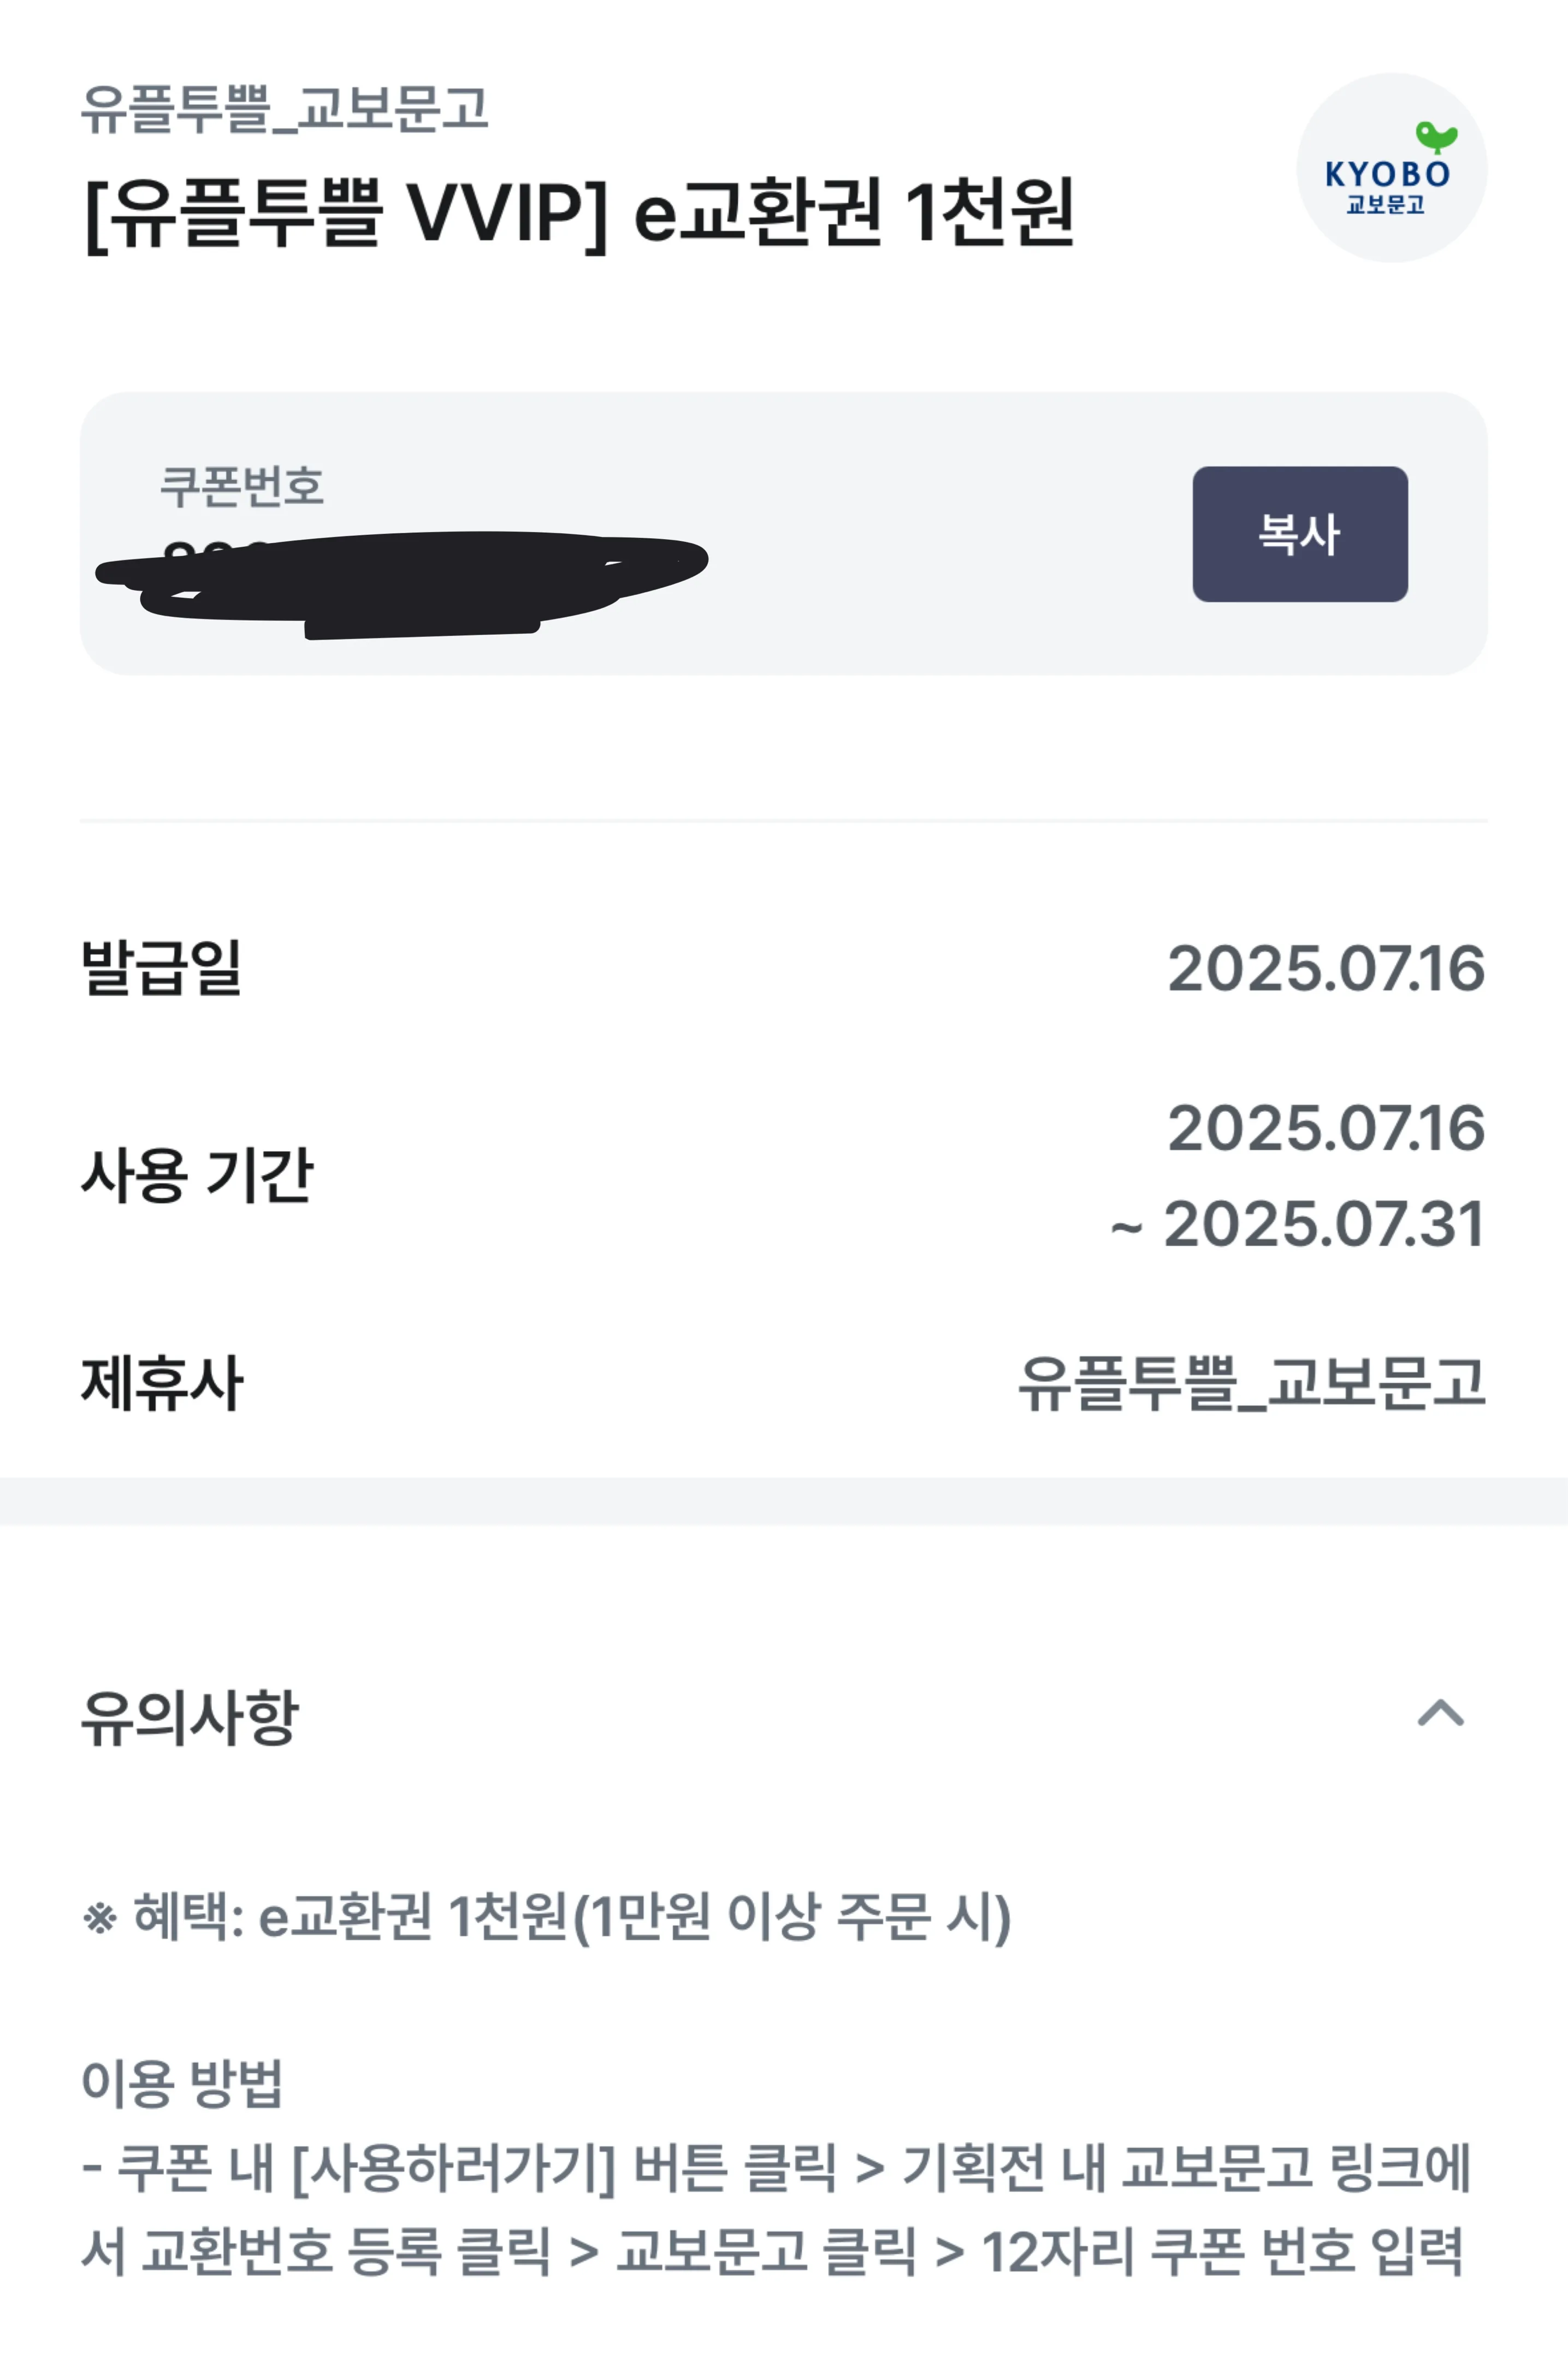Tap the 쿠폰번호 label
The image size is (1568, 2360).
[241, 487]
